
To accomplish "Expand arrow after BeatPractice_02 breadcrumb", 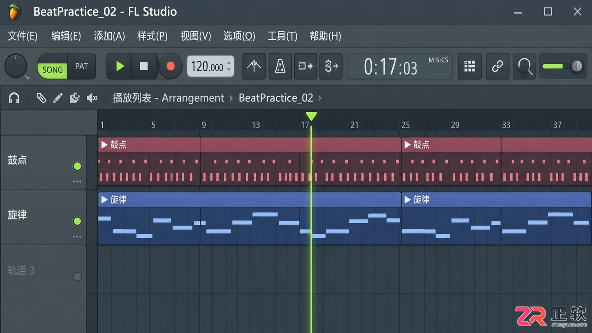I will coord(320,98).
